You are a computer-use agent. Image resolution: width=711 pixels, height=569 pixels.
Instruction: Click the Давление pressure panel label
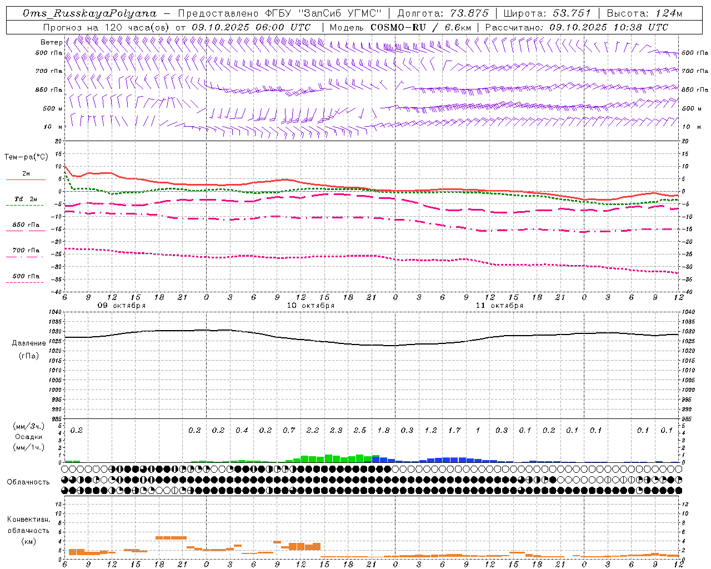point(29,343)
